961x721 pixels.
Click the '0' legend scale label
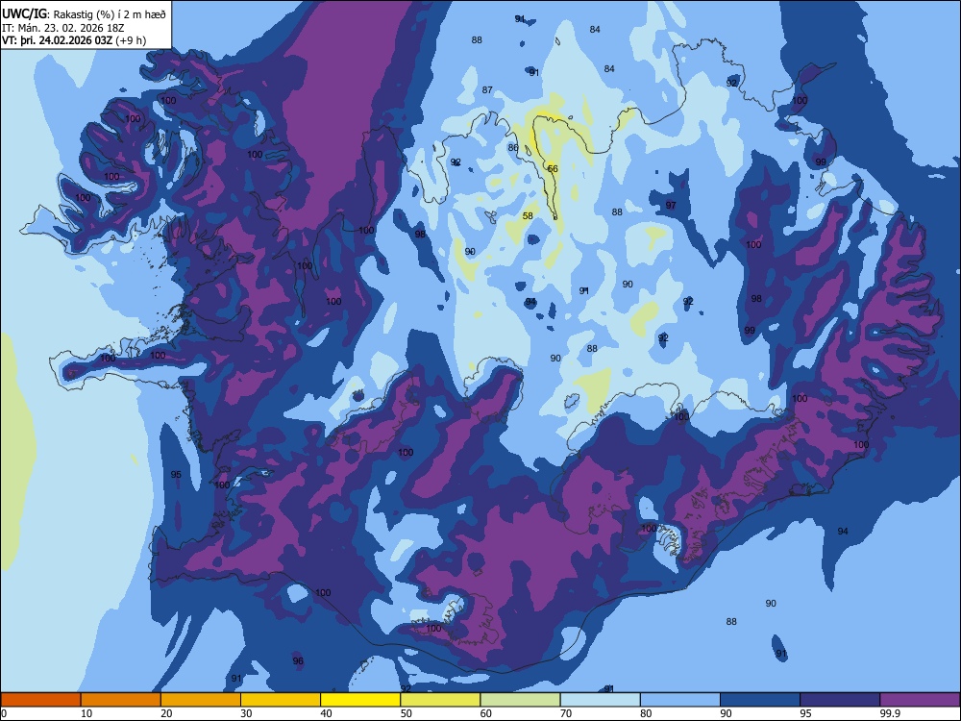click(4, 713)
